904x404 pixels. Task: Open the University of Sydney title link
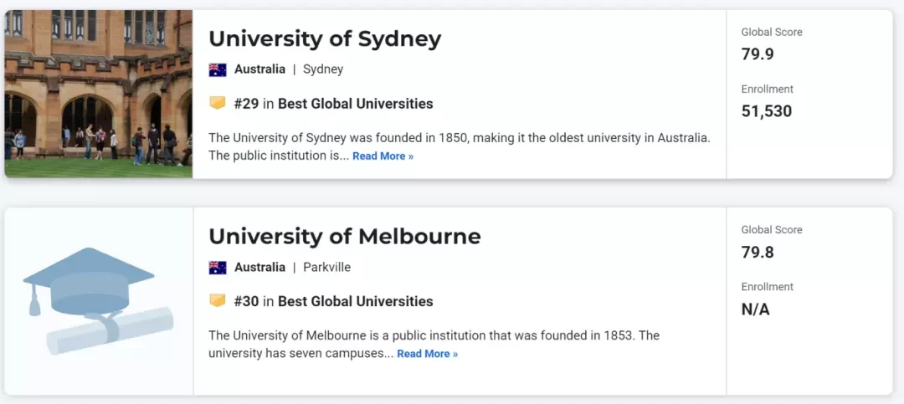[325, 39]
